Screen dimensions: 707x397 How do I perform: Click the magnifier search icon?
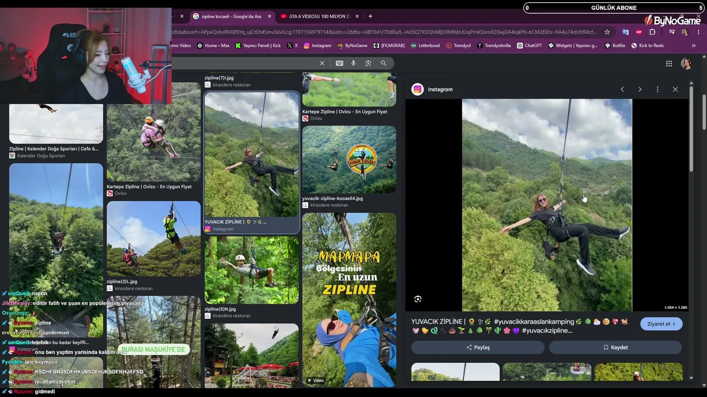pos(383,63)
